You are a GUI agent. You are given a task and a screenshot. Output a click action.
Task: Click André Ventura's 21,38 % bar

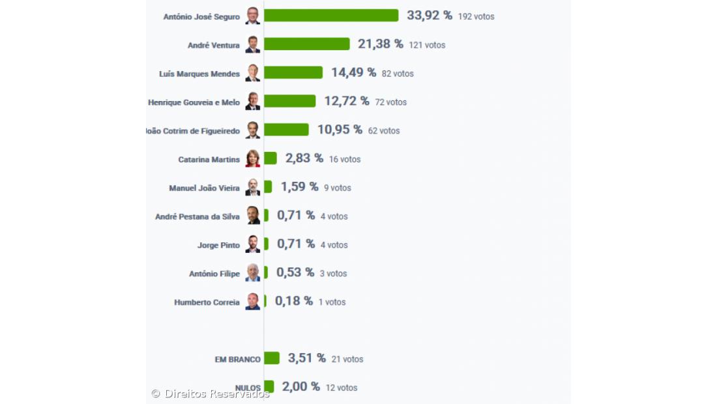(306, 44)
